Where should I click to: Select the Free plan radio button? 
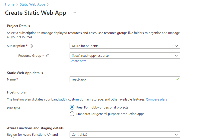(72, 107)
